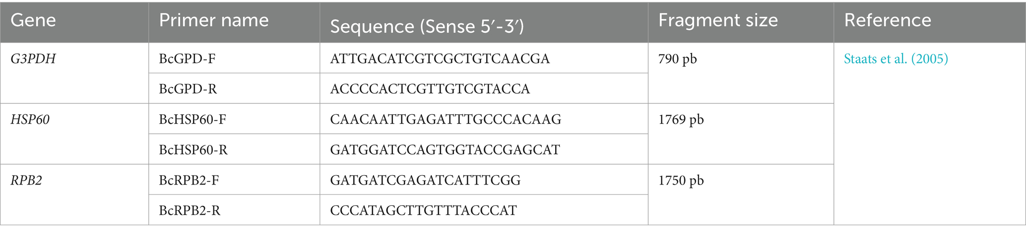Click the BcHSP60-R primer name
The width and height of the screenshot is (1026, 234).
click(193, 150)
